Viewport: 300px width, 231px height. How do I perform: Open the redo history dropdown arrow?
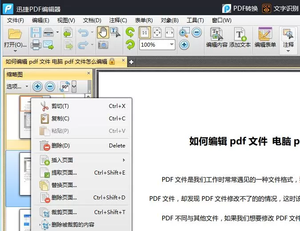coord(92,45)
